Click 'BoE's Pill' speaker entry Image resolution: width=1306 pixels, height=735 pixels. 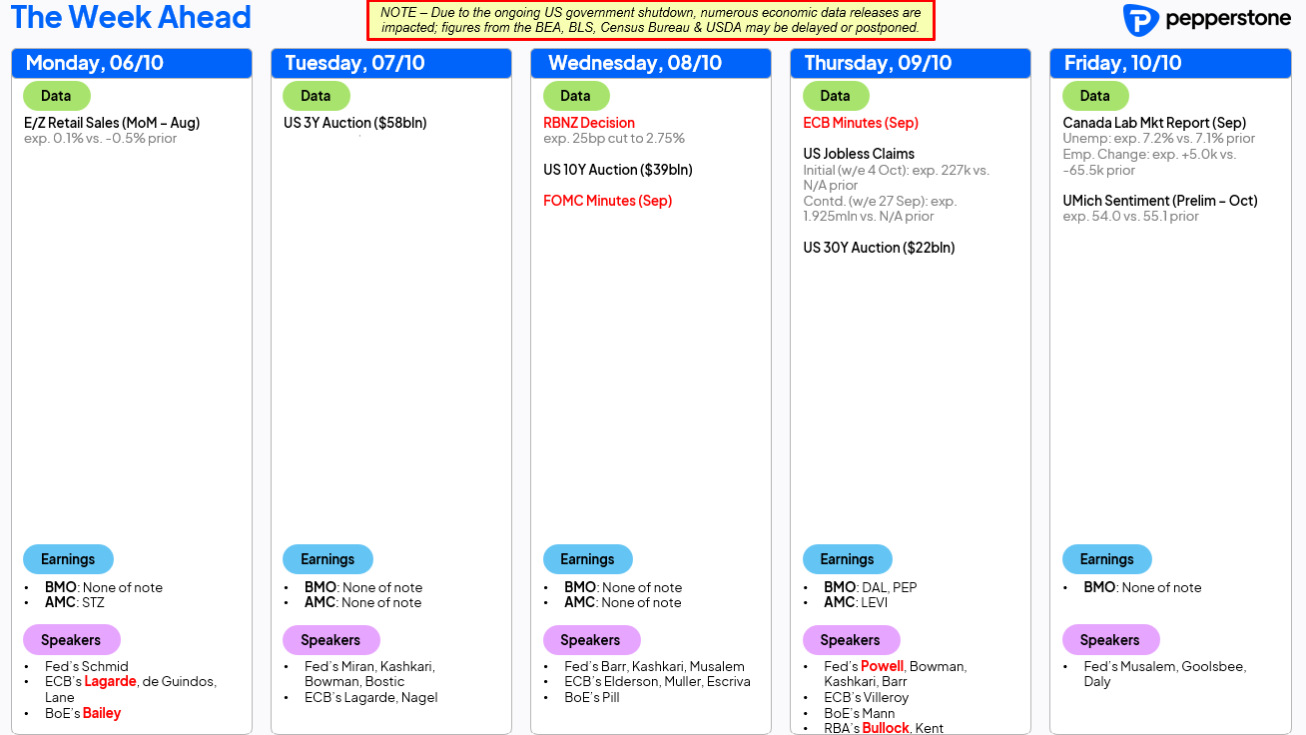click(x=592, y=698)
